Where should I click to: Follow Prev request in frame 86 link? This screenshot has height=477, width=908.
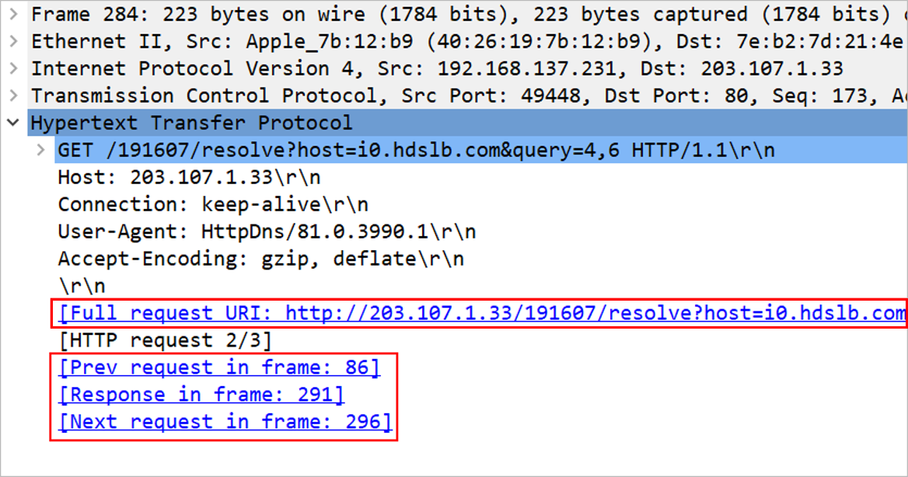[219, 367]
